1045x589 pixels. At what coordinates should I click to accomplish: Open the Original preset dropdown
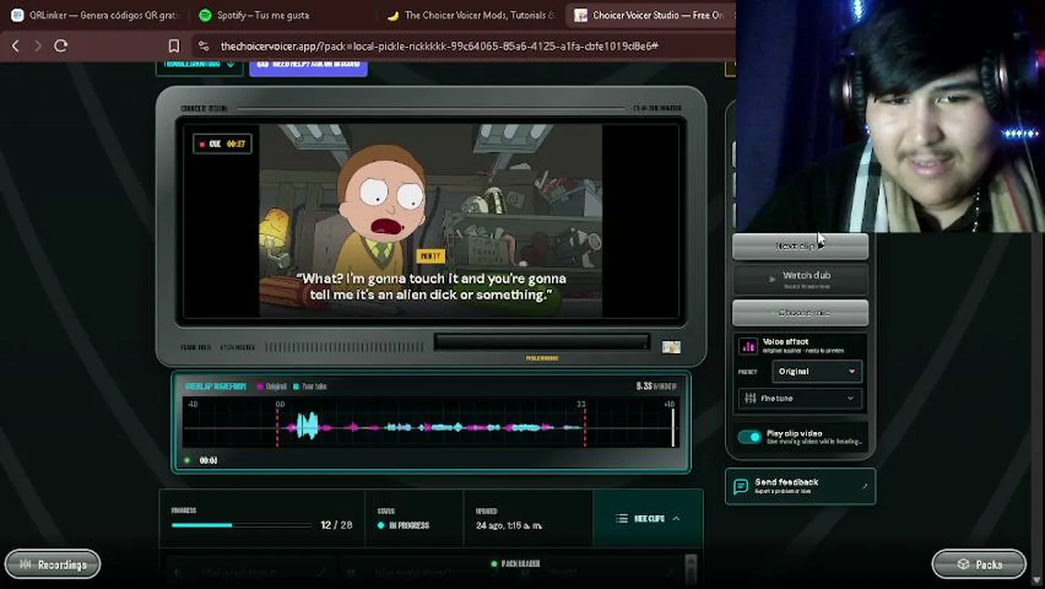click(816, 371)
